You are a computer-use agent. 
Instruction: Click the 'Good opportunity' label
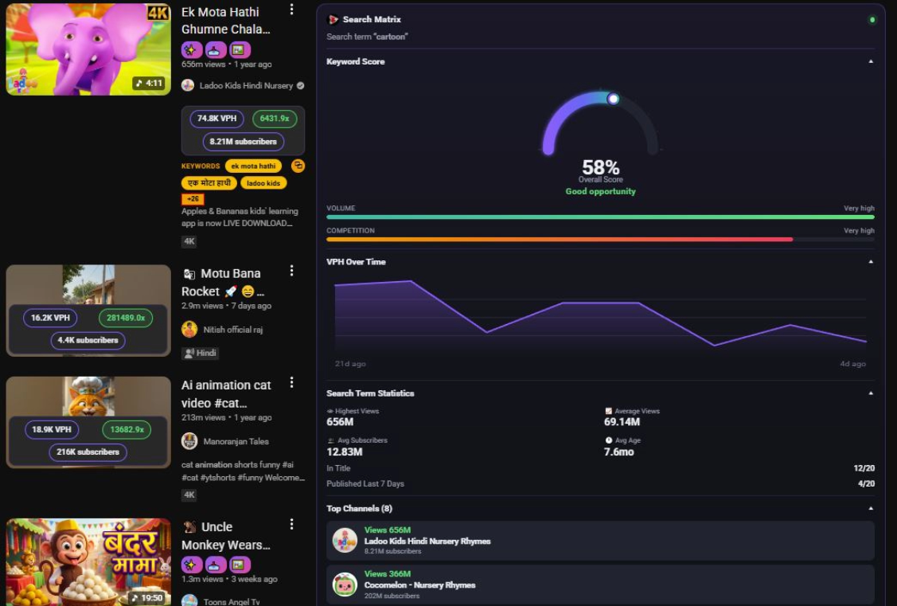tap(600, 191)
